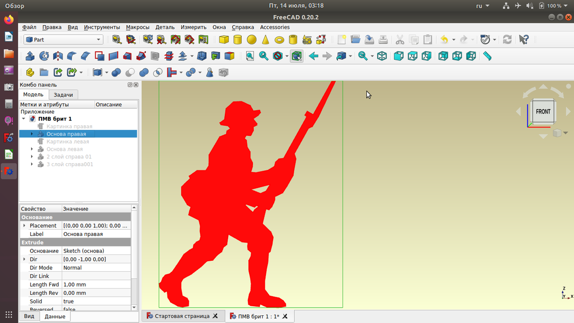Image resolution: width=574 pixels, height=323 pixels.
Task: Open the Измерить menu
Action: (x=194, y=27)
